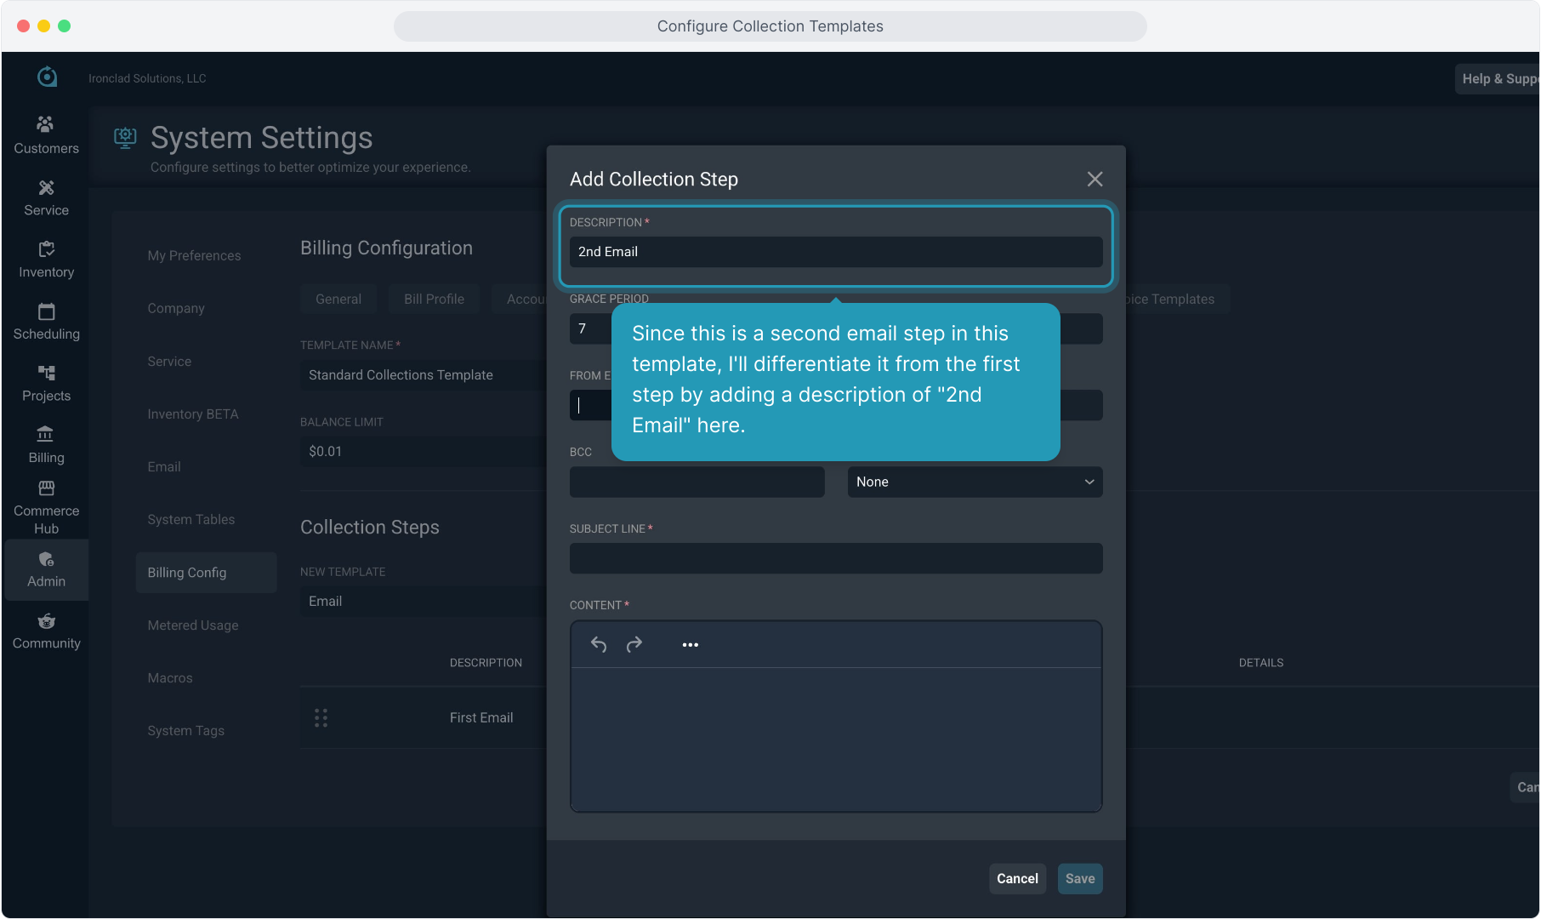Screen dimensions: 1541x919
Task: Click the Subject Line input field
Action: coord(835,558)
